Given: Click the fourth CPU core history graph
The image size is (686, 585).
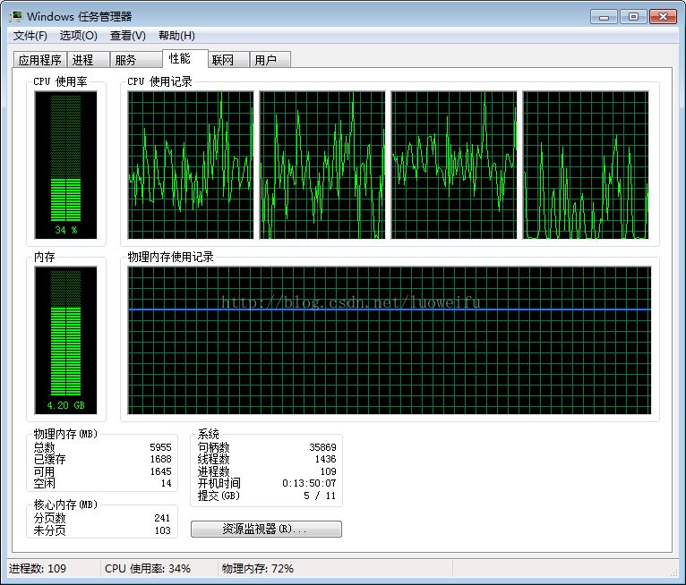Looking at the screenshot, I should [x=586, y=165].
